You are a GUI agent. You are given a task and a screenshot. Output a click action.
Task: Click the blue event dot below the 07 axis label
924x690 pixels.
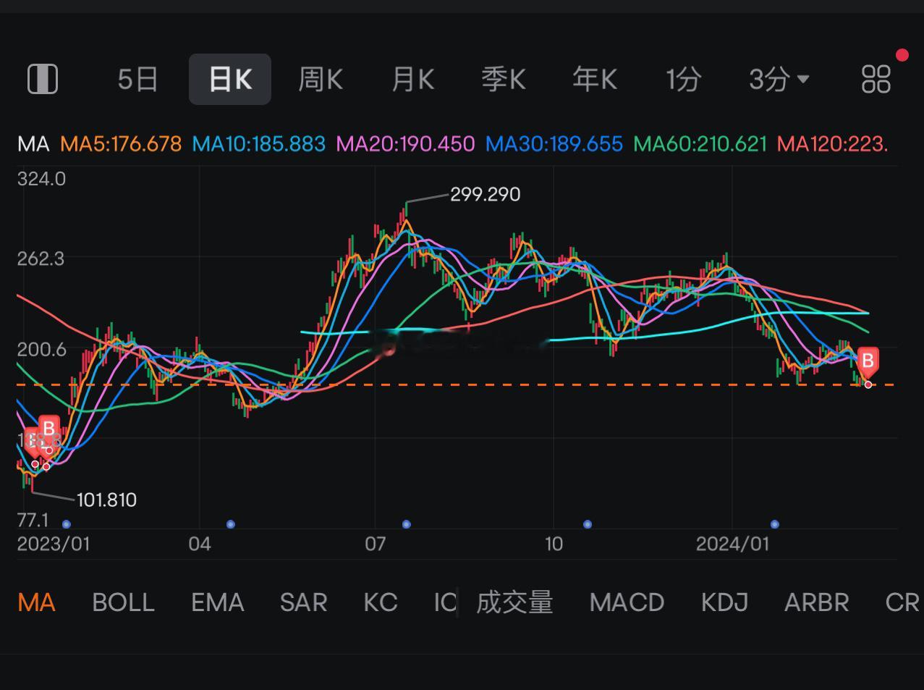pyautogui.click(x=407, y=524)
